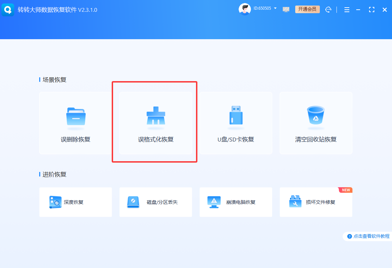Open the 深度恢复 option label
The width and height of the screenshot is (392, 268).
74,202
